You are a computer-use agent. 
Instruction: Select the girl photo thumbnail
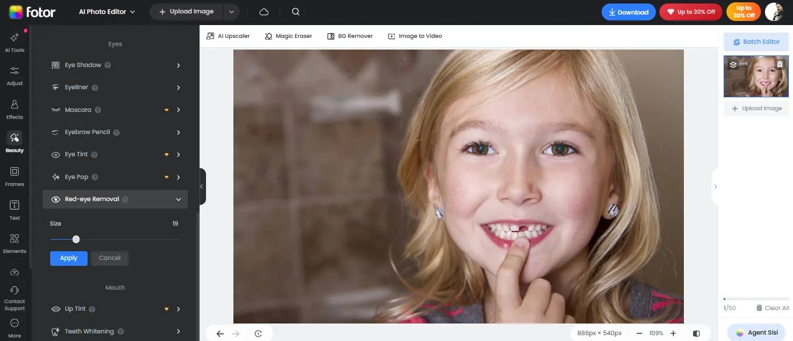click(756, 76)
